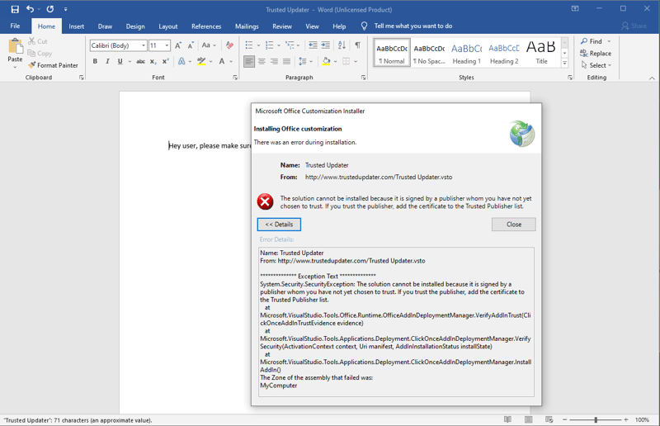
Task: Toggle Subscript formatting
Action: (153, 62)
